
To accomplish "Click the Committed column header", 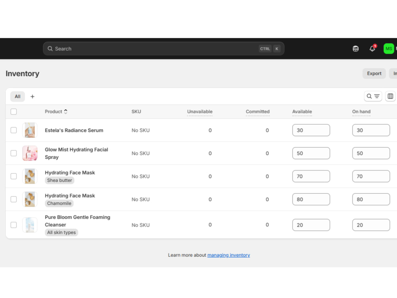I will pos(258,112).
